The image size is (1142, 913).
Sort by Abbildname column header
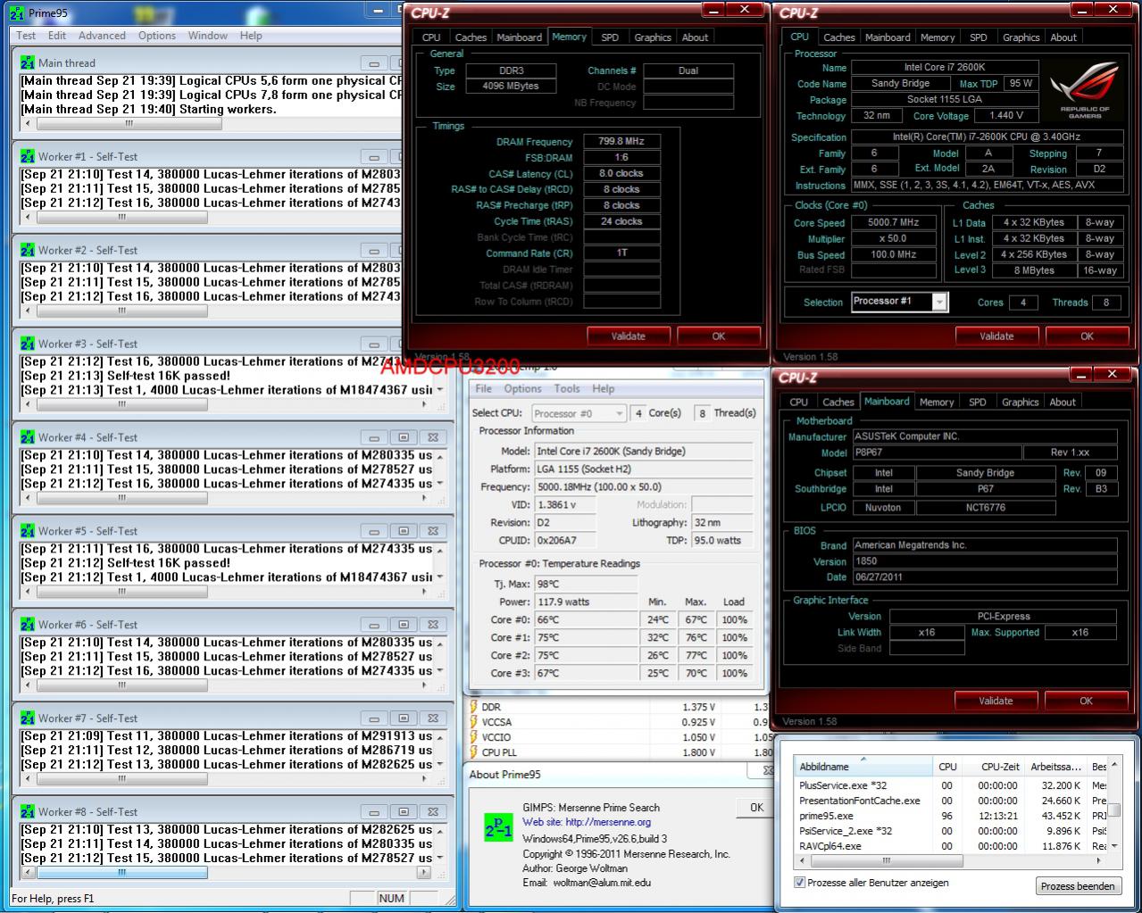click(864, 766)
